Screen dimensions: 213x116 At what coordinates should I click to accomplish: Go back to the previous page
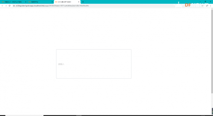[2, 6]
